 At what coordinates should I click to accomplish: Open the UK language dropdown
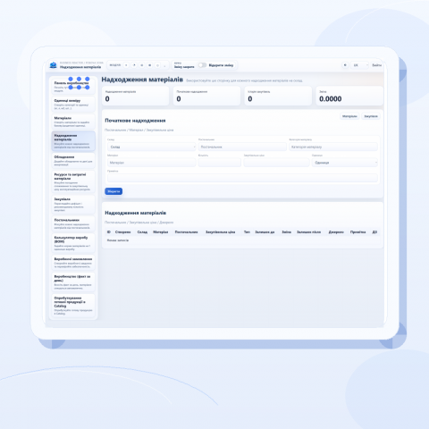pyautogui.click(x=360, y=65)
